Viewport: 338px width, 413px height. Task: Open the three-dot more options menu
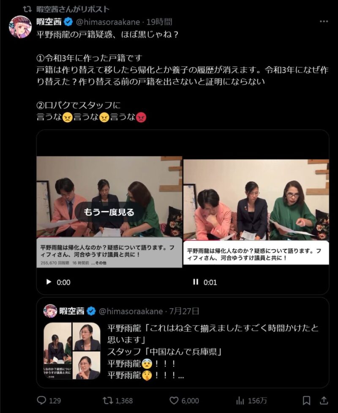coord(324,22)
